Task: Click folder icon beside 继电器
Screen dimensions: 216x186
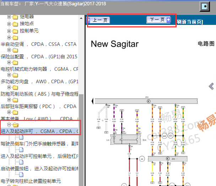Action: [15, 17]
